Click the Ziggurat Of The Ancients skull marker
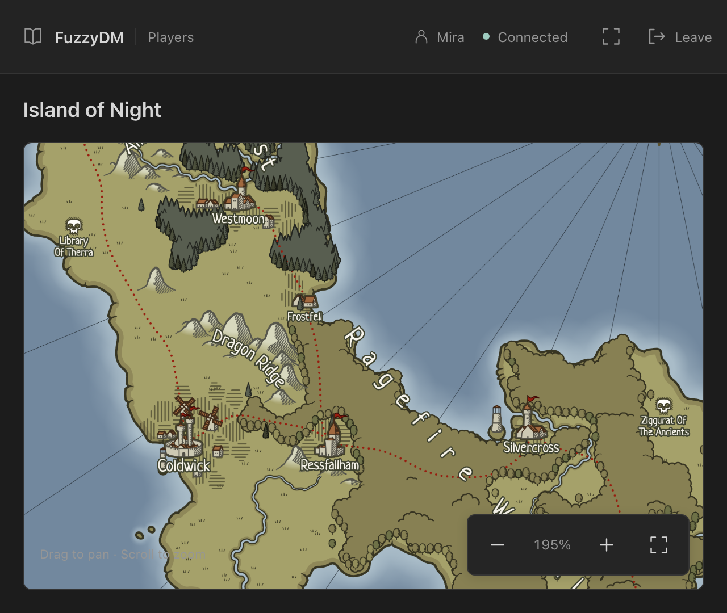727x613 pixels. click(663, 405)
